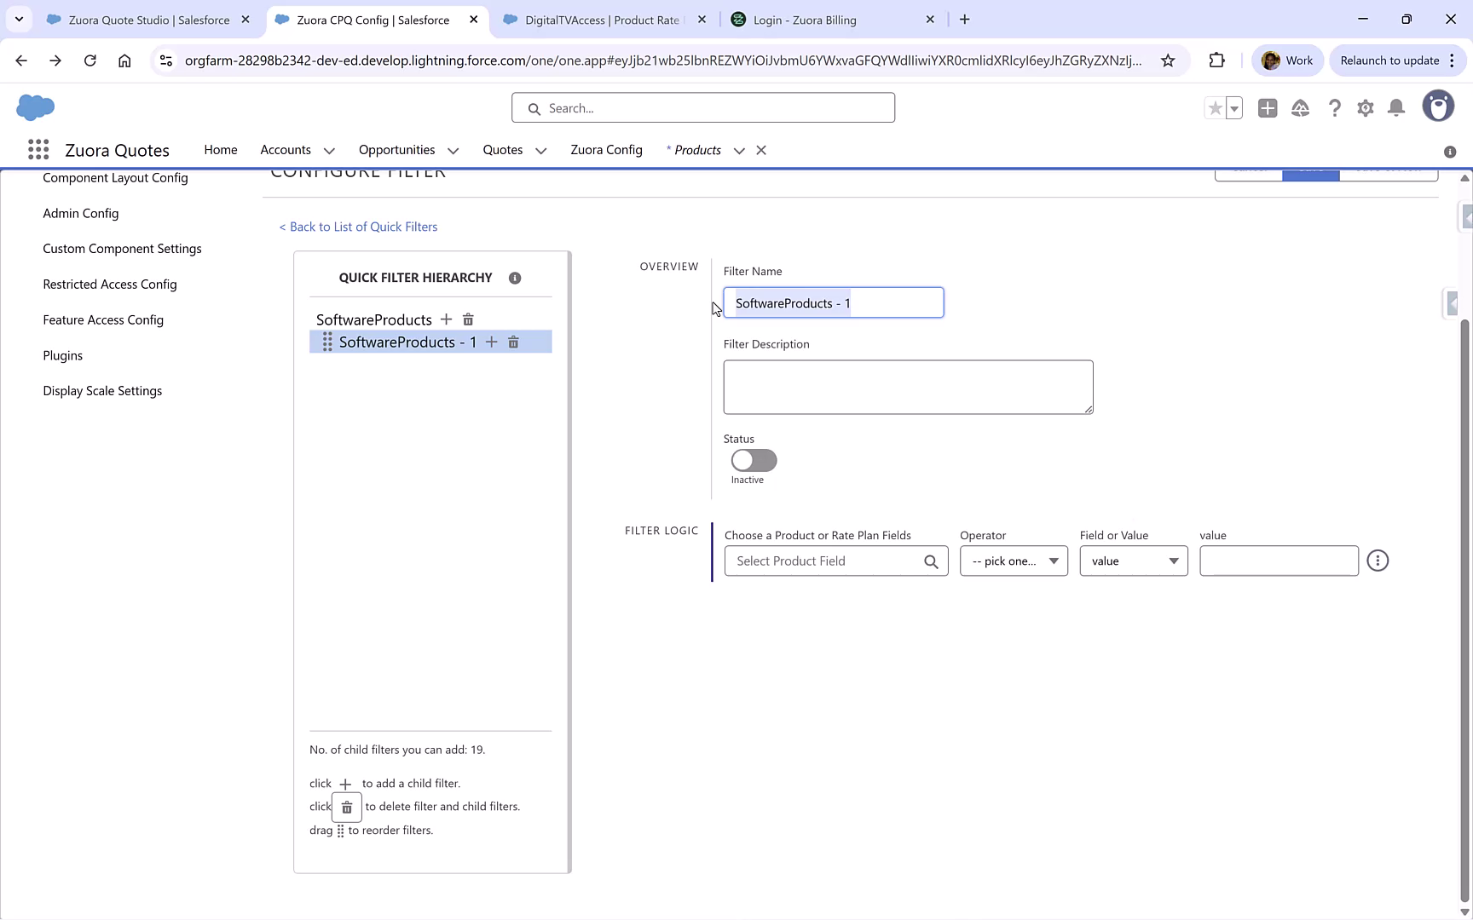This screenshot has width=1473, height=920.
Task: Toggle the bookmark star in the address bar
Action: click(x=1169, y=60)
